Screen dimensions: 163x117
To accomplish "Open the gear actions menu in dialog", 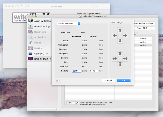I will click(58, 81).
